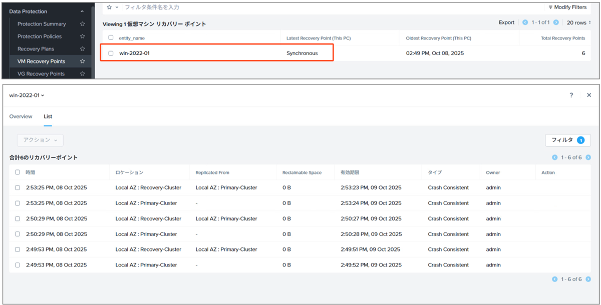Click the favorite filter star icon
This screenshot has height=305, width=601.
tap(109, 7)
